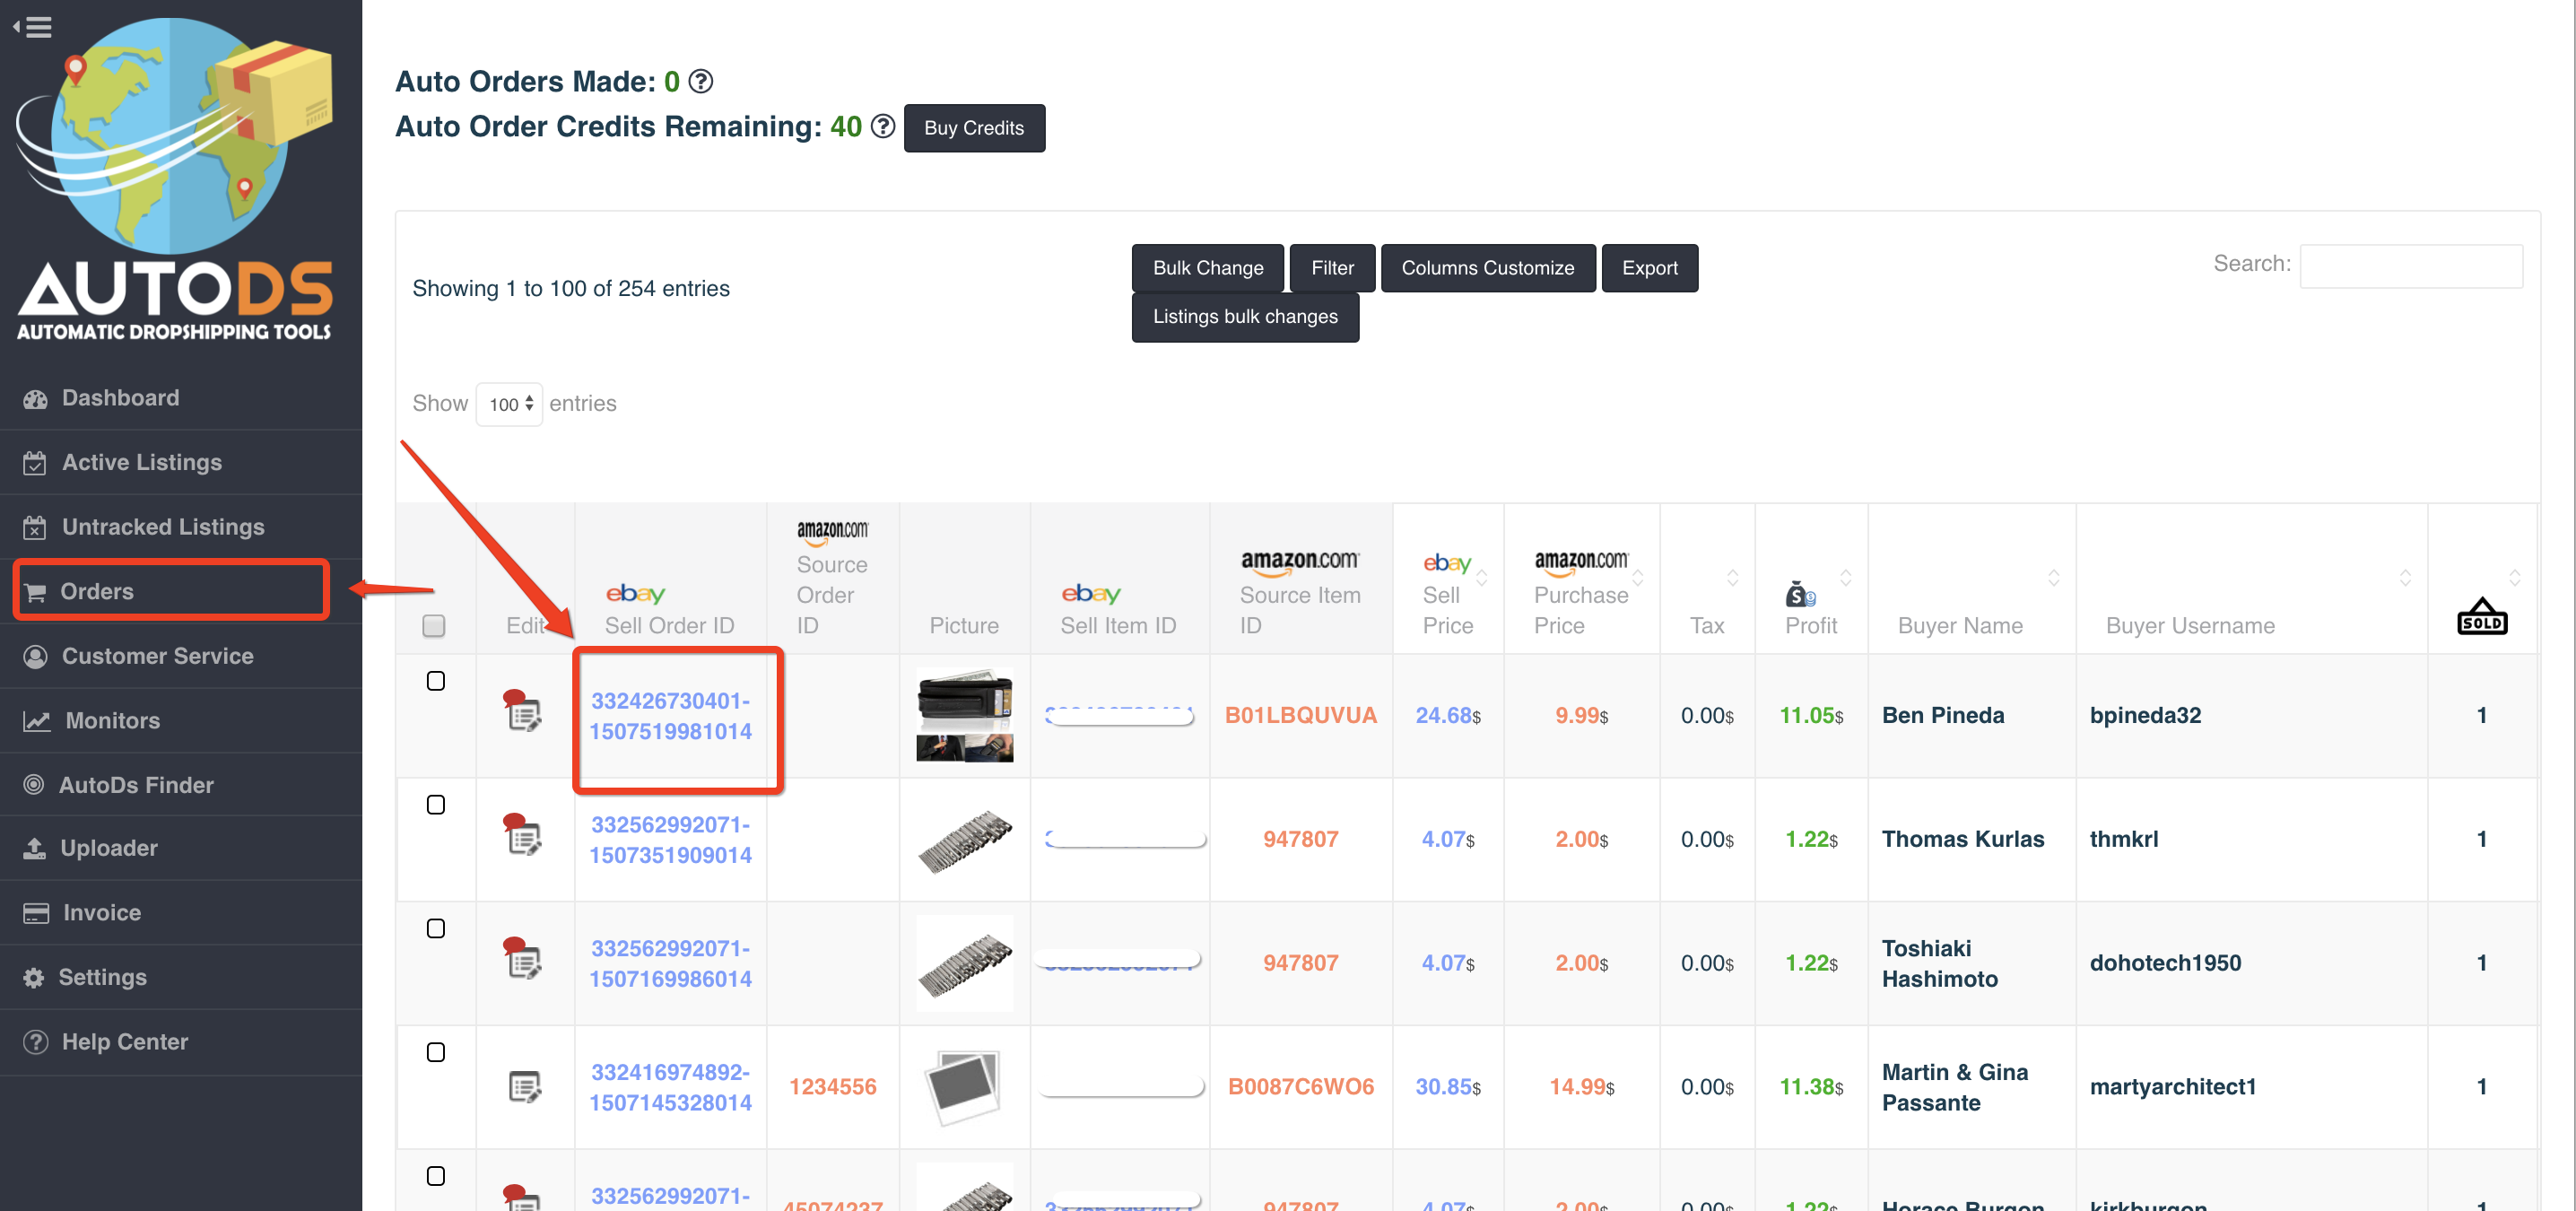Click profit value 11.38$
The height and width of the screenshot is (1211, 2576).
click(1811, 1087)
